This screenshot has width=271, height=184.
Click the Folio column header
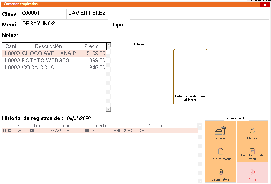tap(38, 125)
